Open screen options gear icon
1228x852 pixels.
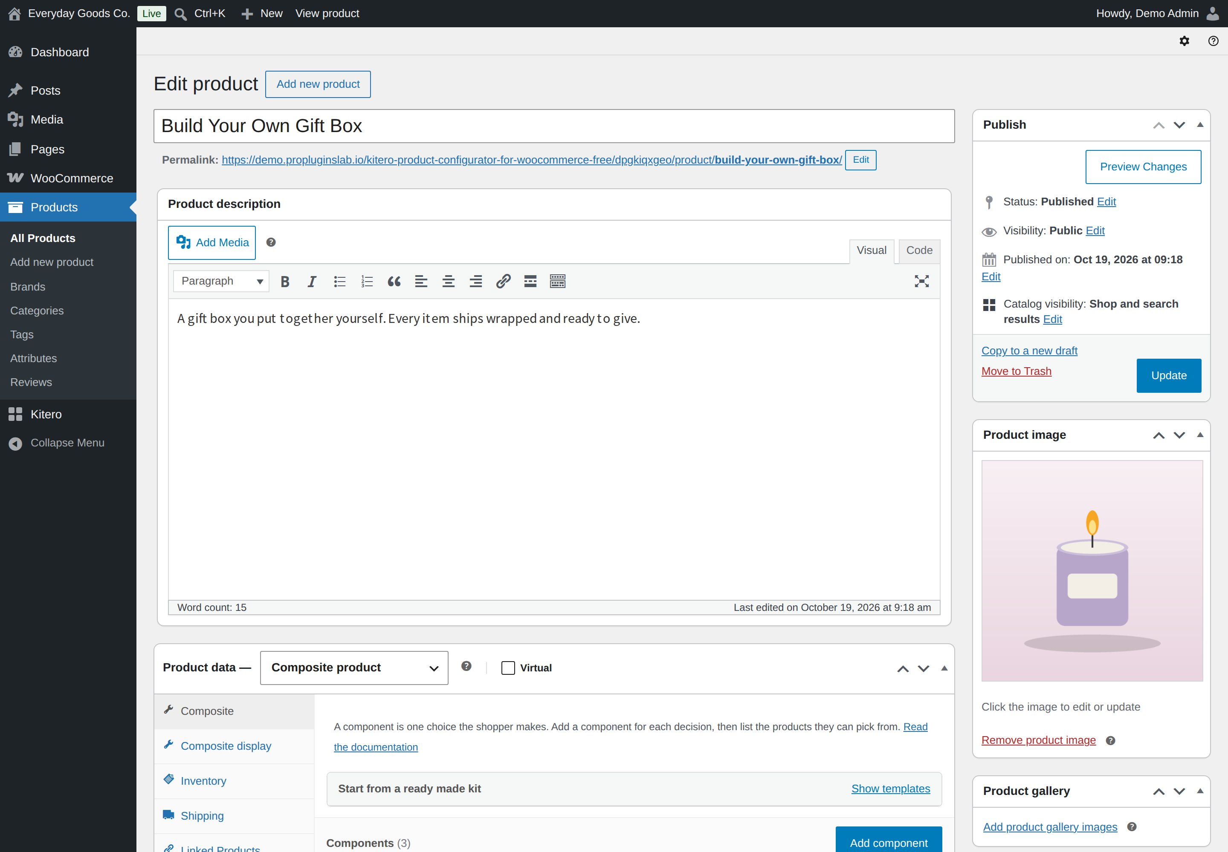[x=1184, y=41]
